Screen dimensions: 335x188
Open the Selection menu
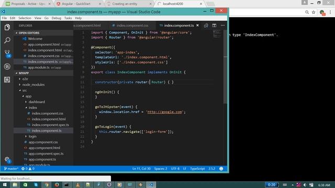pyautogui.click(x=25, y=18)
